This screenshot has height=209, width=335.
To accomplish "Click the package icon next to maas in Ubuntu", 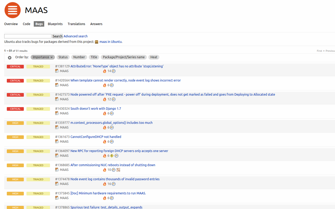I will [x=97, y=42].
